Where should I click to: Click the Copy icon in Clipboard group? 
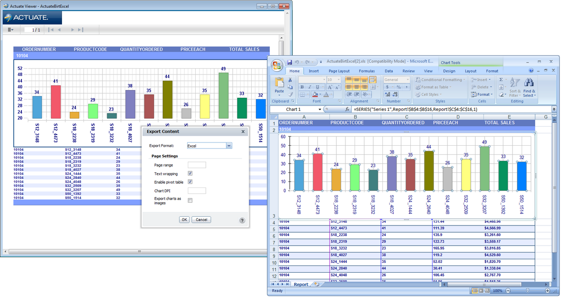pyautogui.click(x=290, y=87)
